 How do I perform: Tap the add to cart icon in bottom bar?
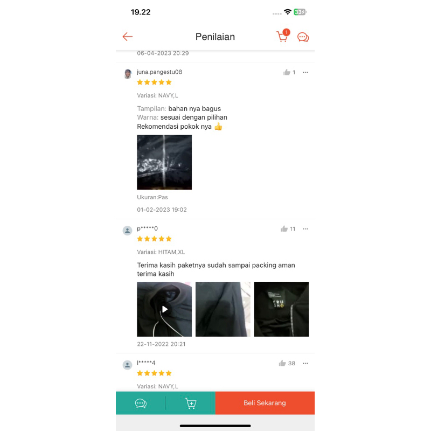191,403
